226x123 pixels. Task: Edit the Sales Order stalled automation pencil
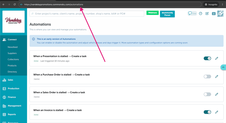pos(217,94)
